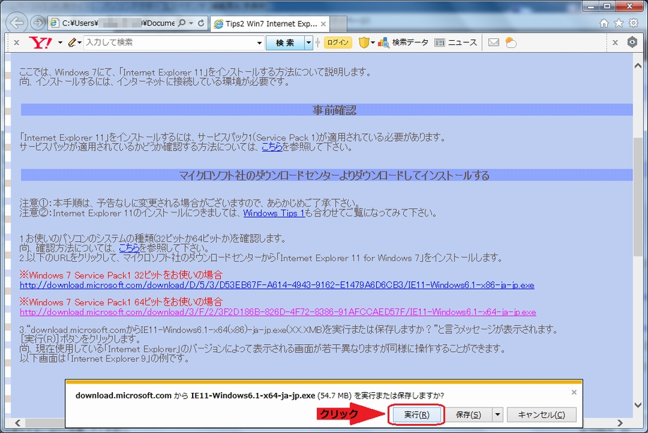Viewport: 648px width, 433px height.
Task: Click the yellow shield security icon
Action: pos(364,42)
